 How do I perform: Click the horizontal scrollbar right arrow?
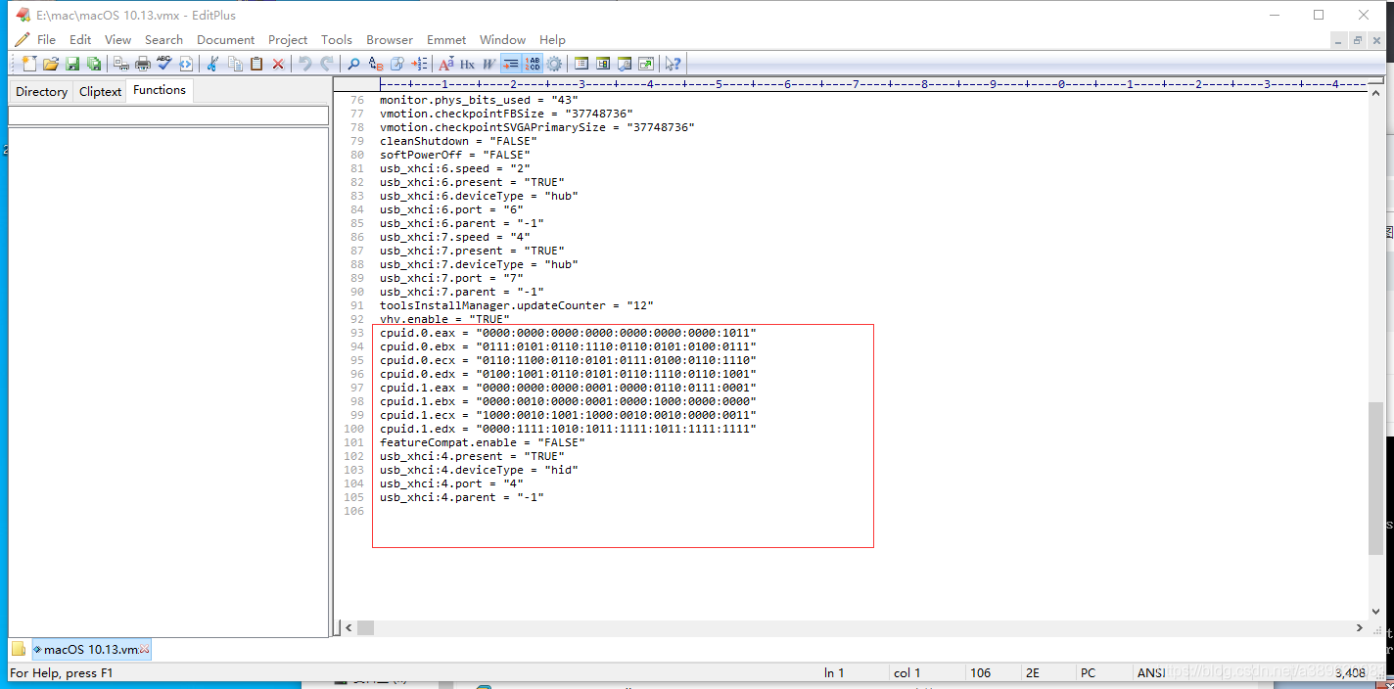click(1360, 627)
